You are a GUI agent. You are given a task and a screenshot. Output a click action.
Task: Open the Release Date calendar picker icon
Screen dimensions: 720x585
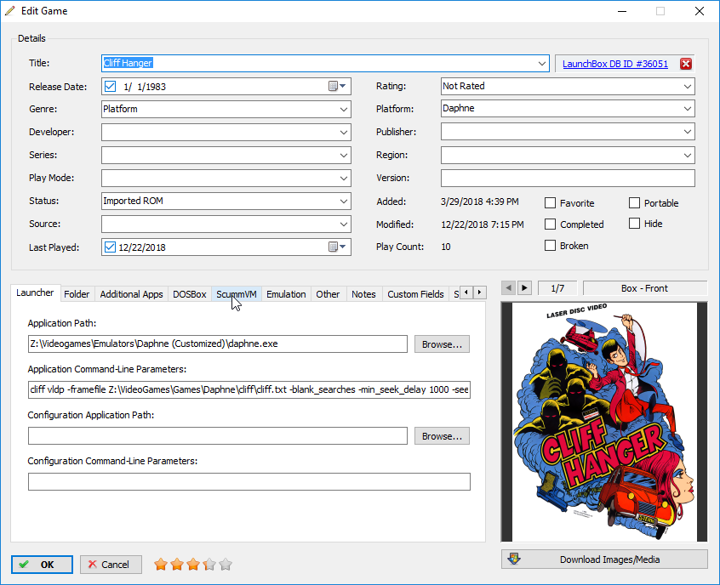click(x=337, y=86)
